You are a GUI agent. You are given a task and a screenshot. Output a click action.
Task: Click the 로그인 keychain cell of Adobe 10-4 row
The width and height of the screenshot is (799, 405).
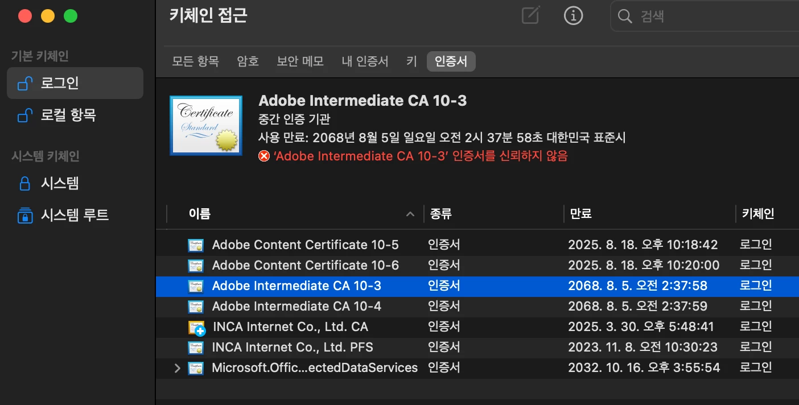[x=756, y=307]
